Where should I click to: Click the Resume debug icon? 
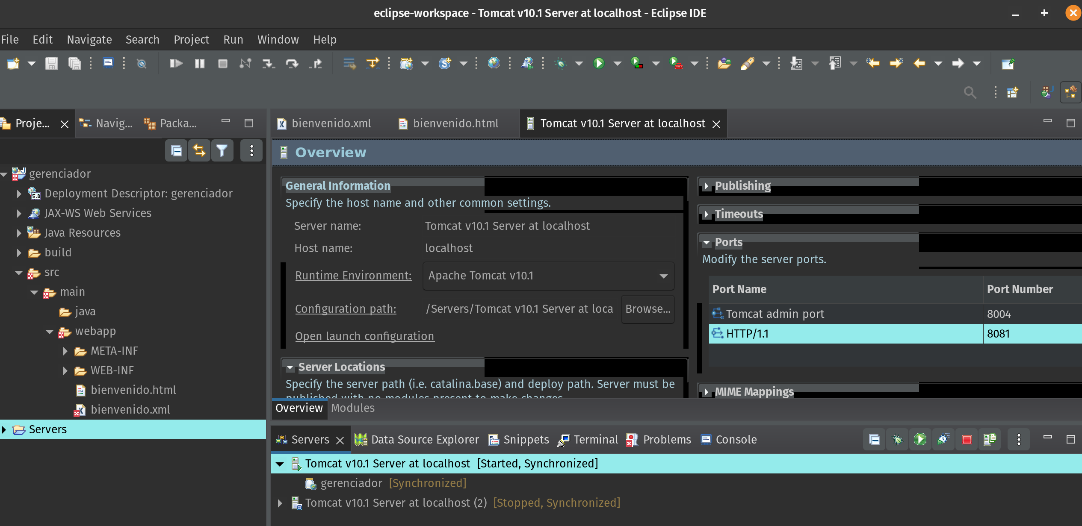(x=176, y=64)
